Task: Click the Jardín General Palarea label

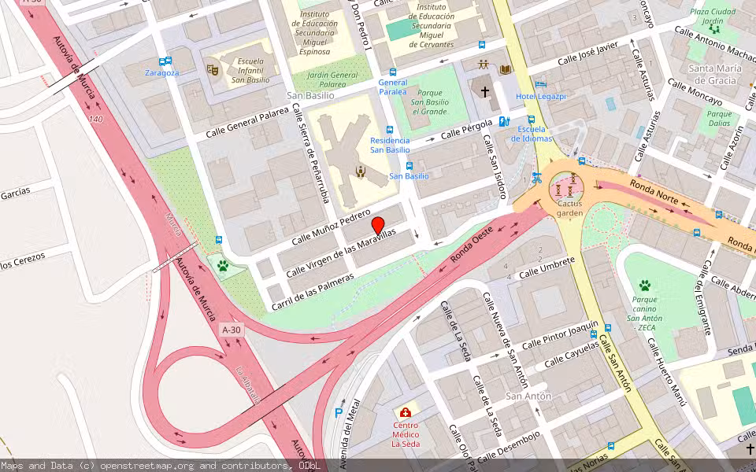Action: [x=332, y=79]
